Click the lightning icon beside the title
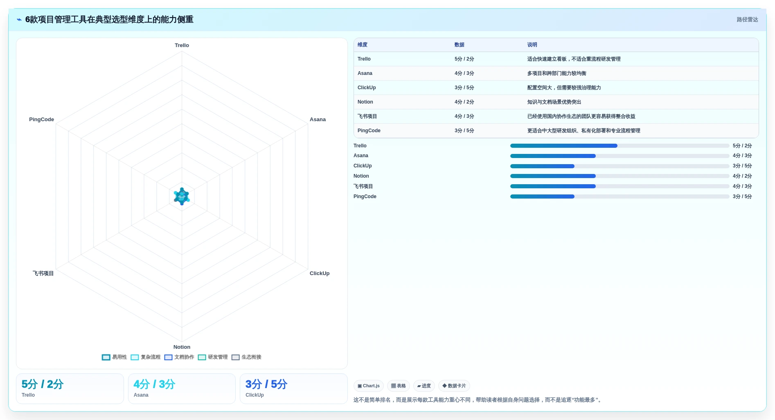The width and height of the screenshot is (775, 420). tap(19, 20)
